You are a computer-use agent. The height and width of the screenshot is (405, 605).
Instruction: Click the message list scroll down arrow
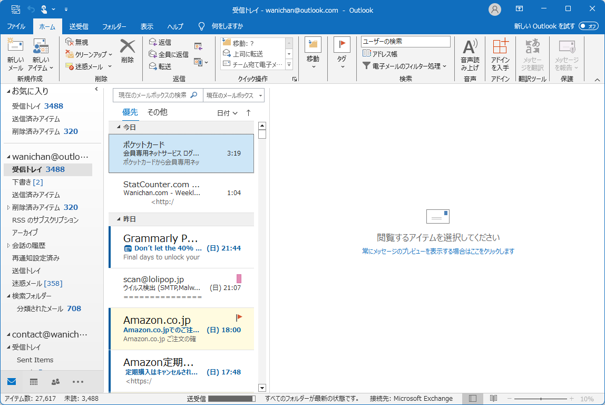coord(262,388)
